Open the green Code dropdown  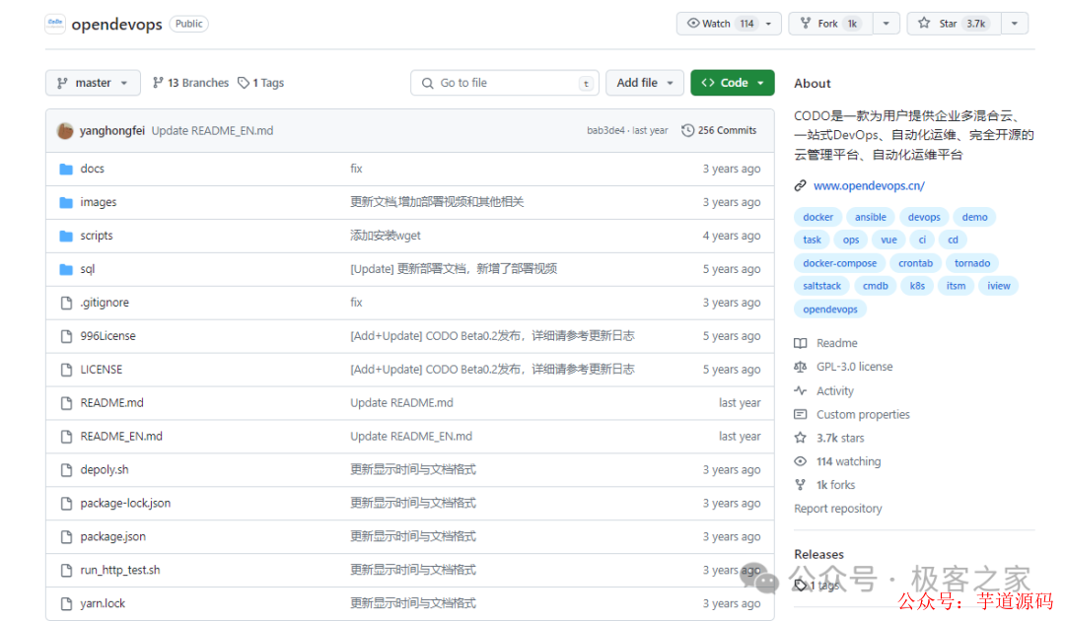tap(732, 83)
